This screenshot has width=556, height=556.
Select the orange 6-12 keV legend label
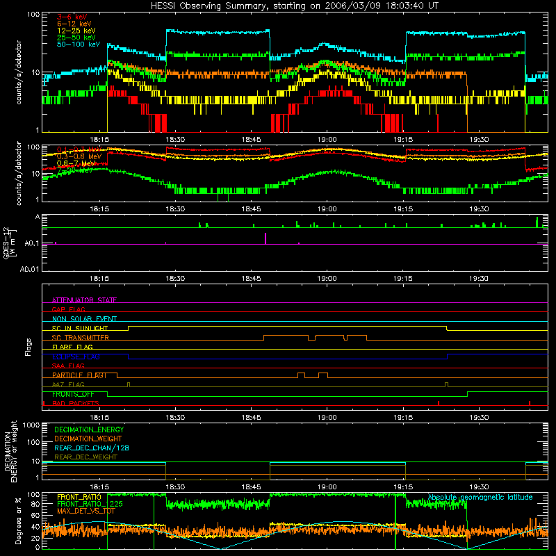point(74,24)
